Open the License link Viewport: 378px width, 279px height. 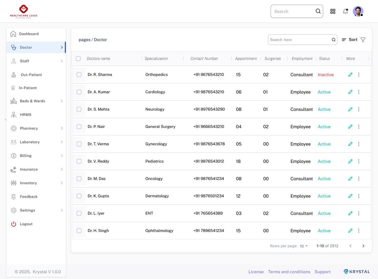point(256,272)
